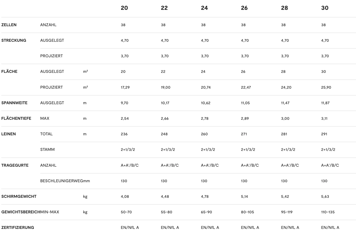This screenshot has width=356, height=232.
Task: Click the BESCHLEUNIGERWEG sub-label
Action: click(62, 181)
